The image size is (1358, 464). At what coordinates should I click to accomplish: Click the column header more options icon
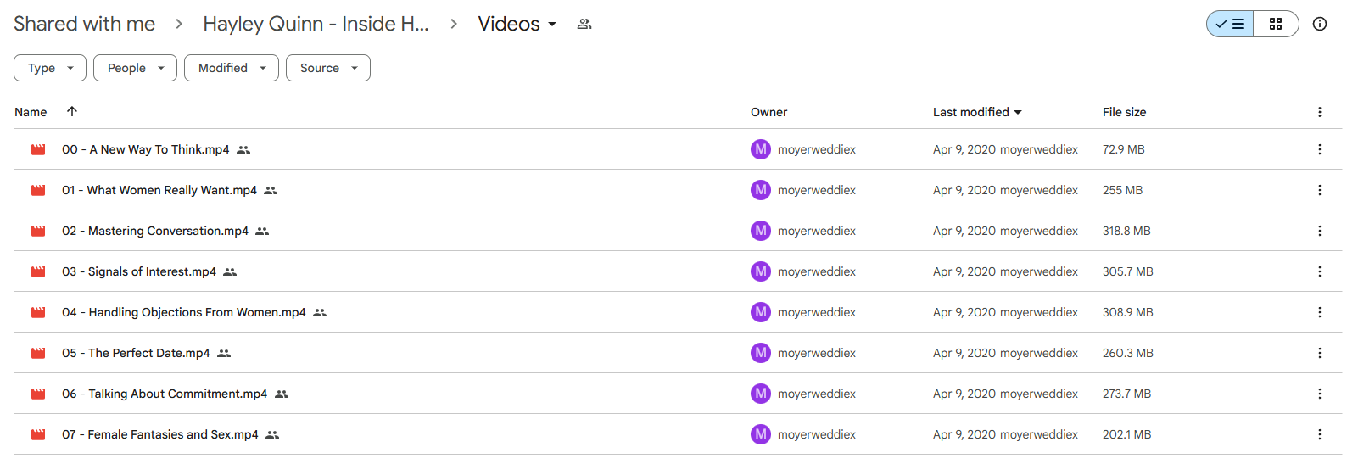pos(1319,112)
